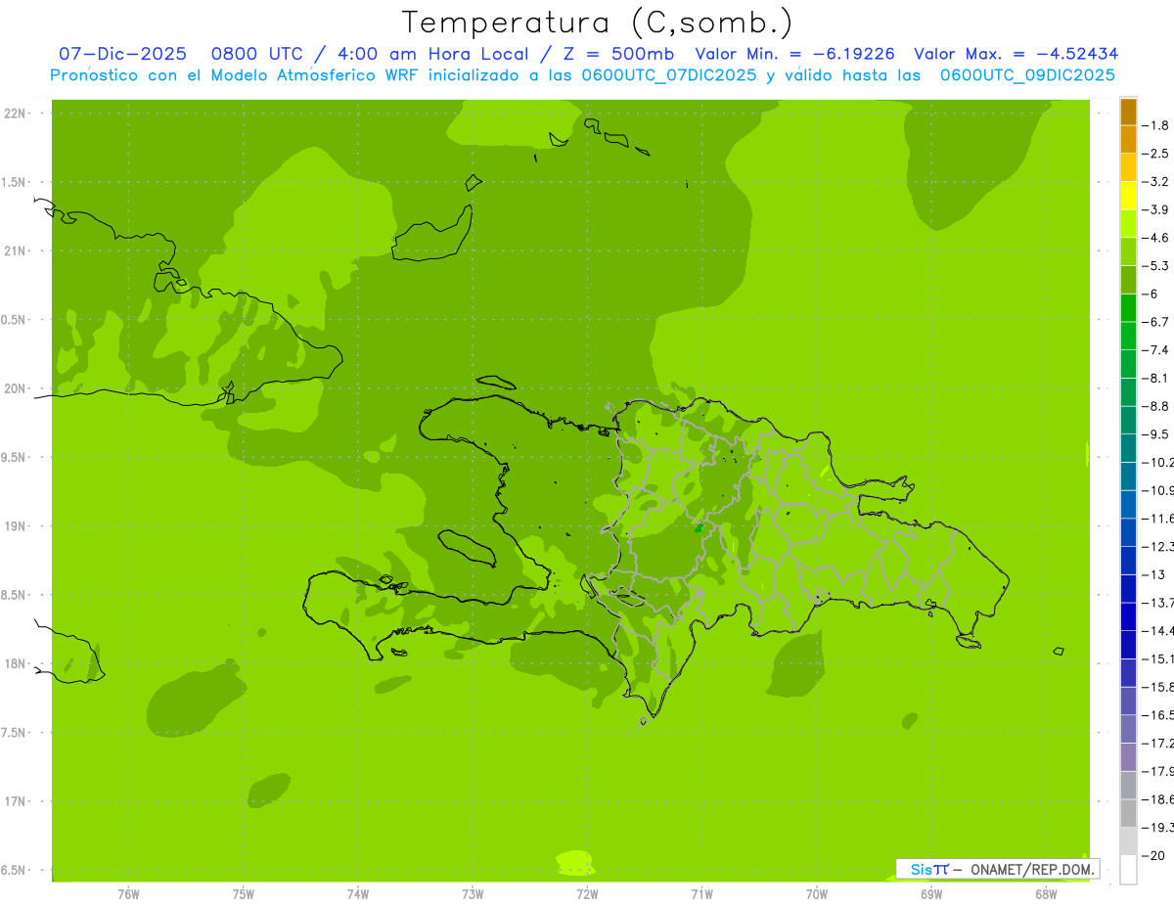Click the 'Temperatura (C,somb.)' chart title
1174x907 pixels.
(598, 23)
